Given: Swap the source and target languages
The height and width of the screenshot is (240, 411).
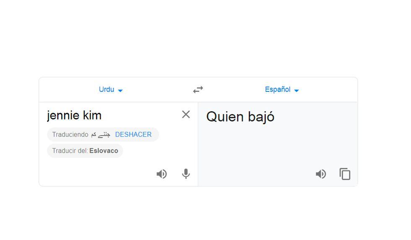Looking at the screenshot, I should tap(198, 89).
